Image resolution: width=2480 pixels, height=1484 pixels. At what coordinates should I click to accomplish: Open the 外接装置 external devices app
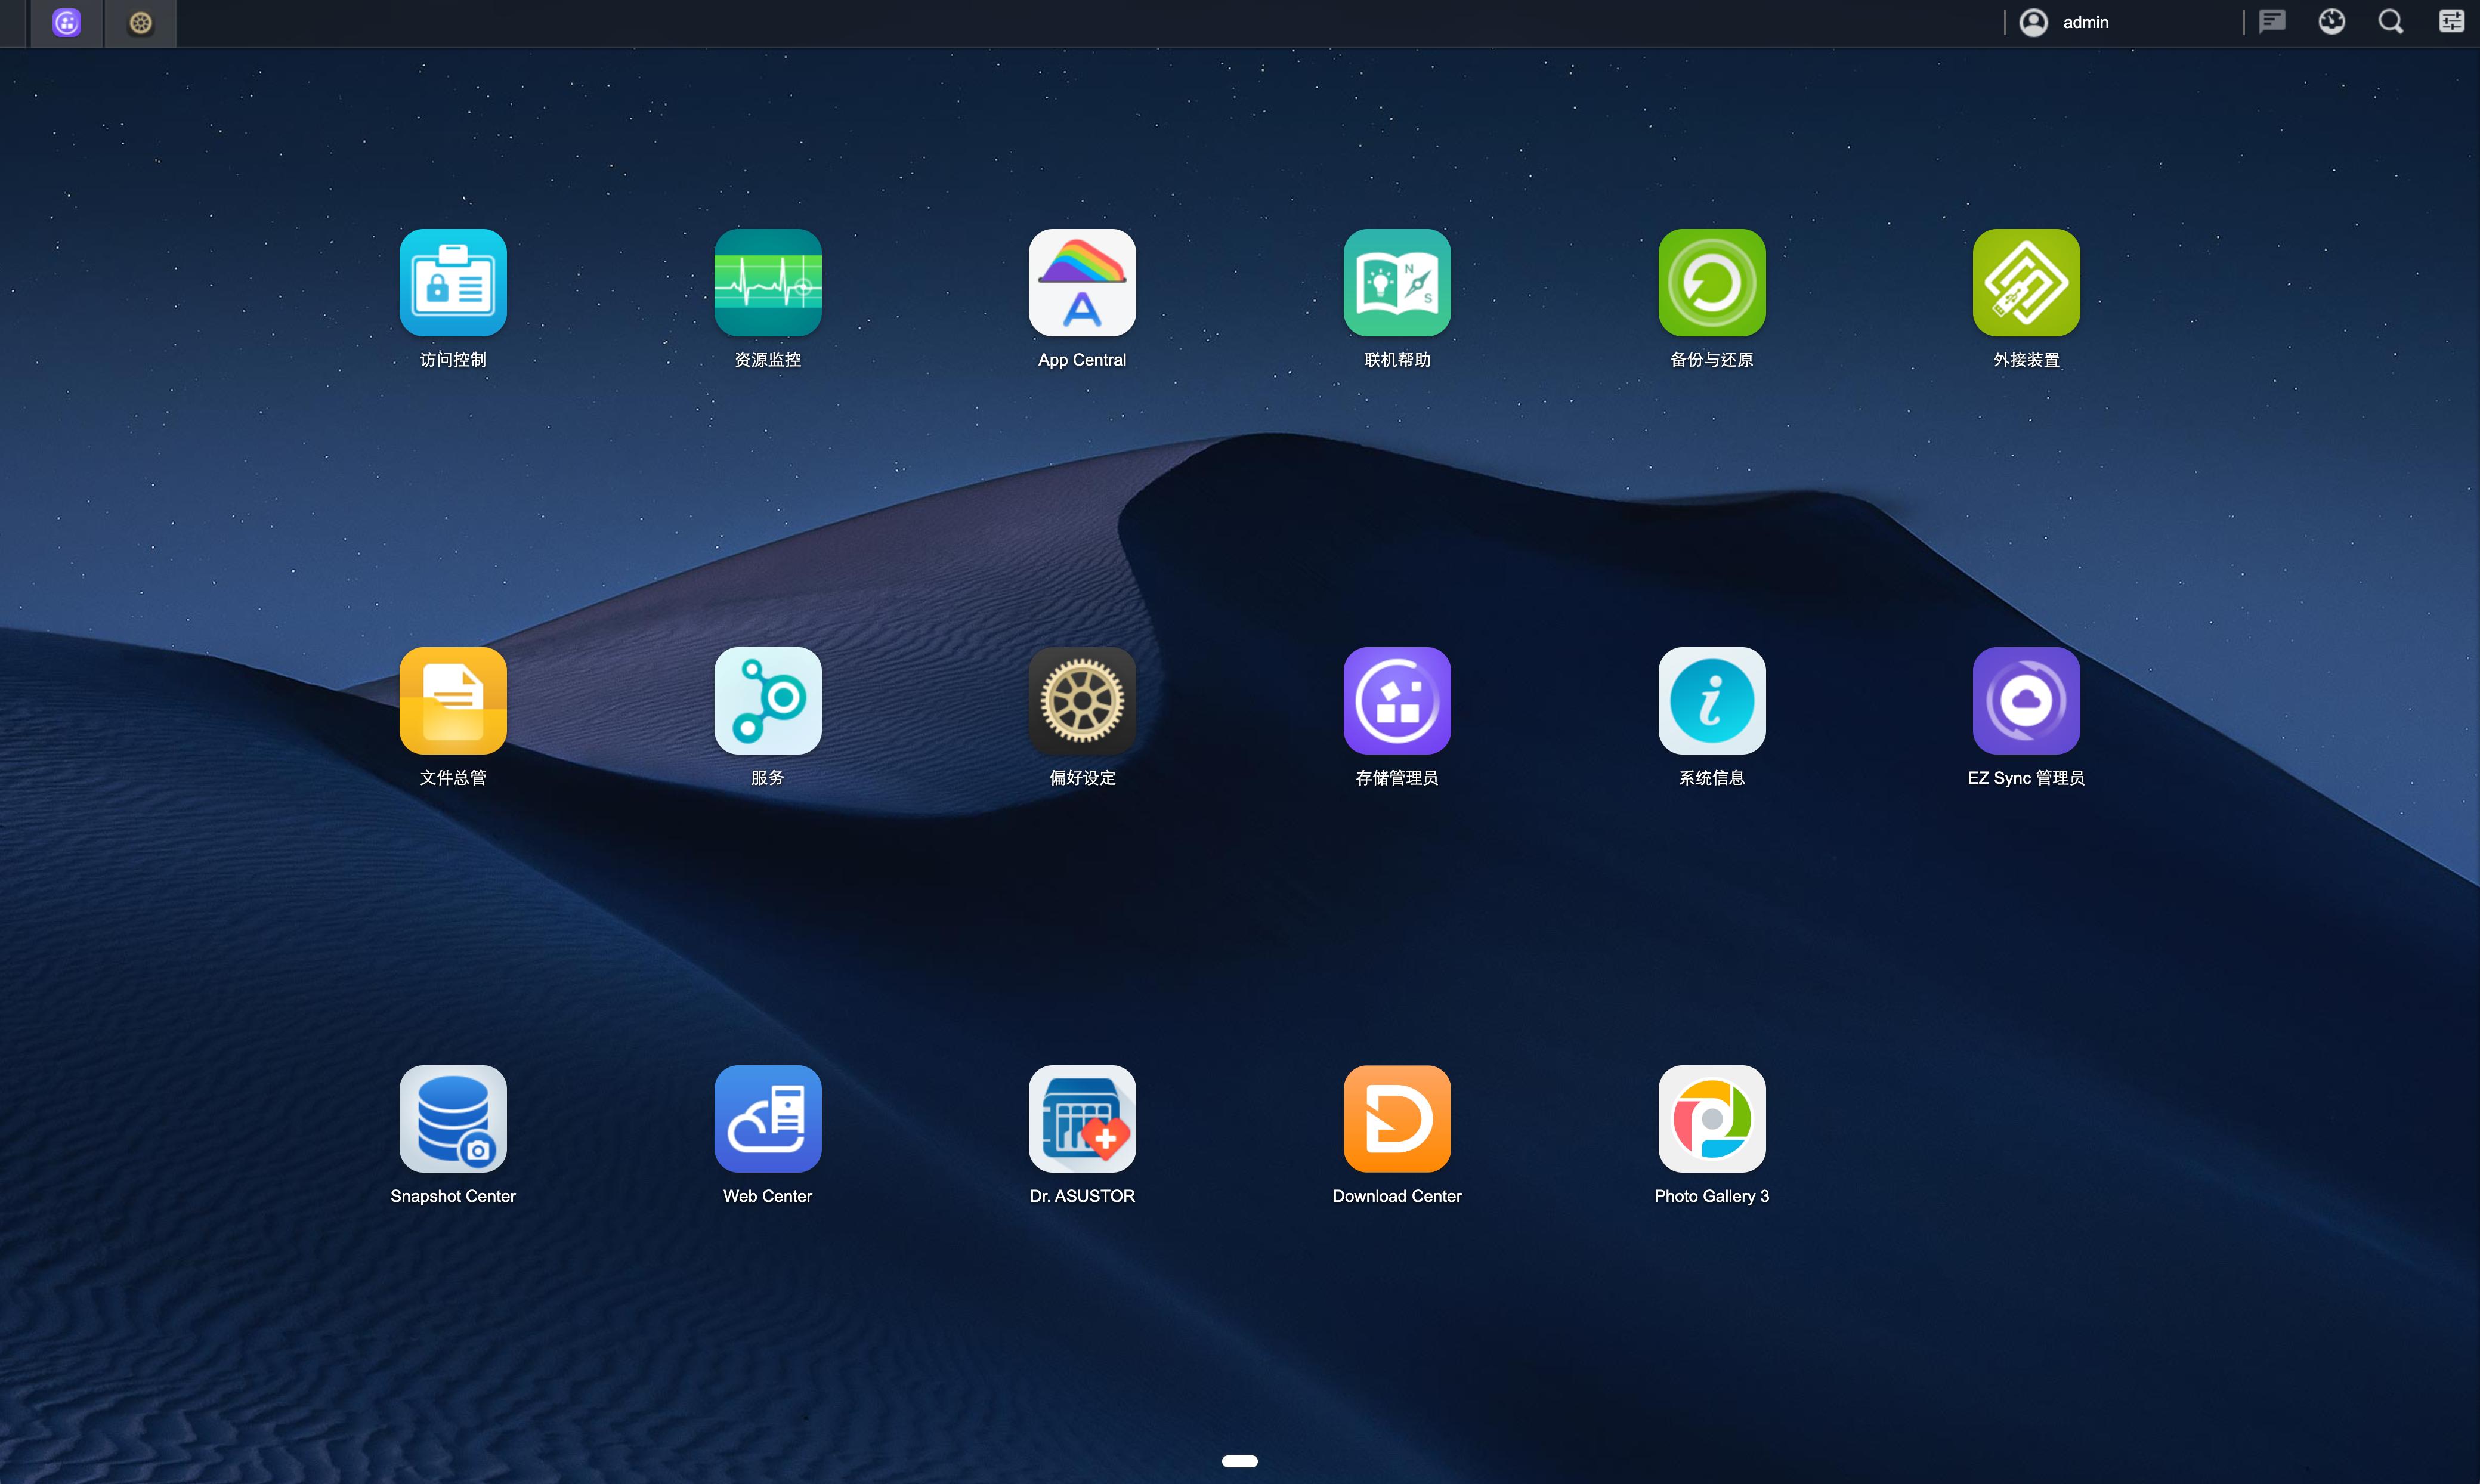click(x=2026, y=283)
